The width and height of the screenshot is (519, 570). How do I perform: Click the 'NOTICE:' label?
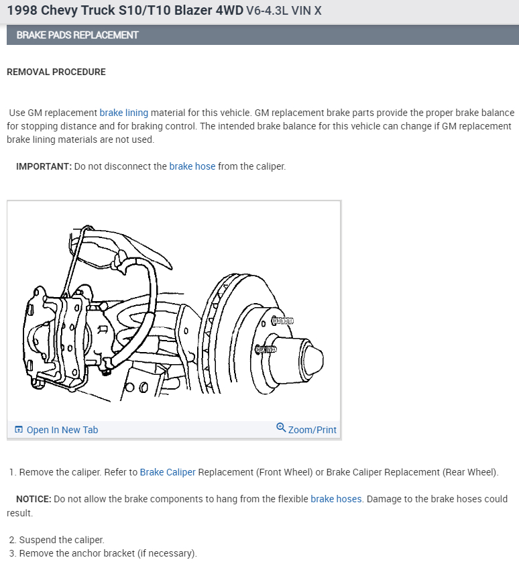tap(34, 499)
